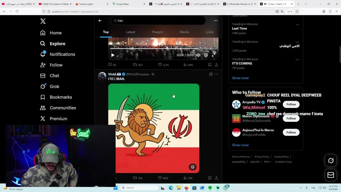341x192 pixels.
Task: Switch to the Top tab
Action: pyautogui.click(x=106, y=32)
